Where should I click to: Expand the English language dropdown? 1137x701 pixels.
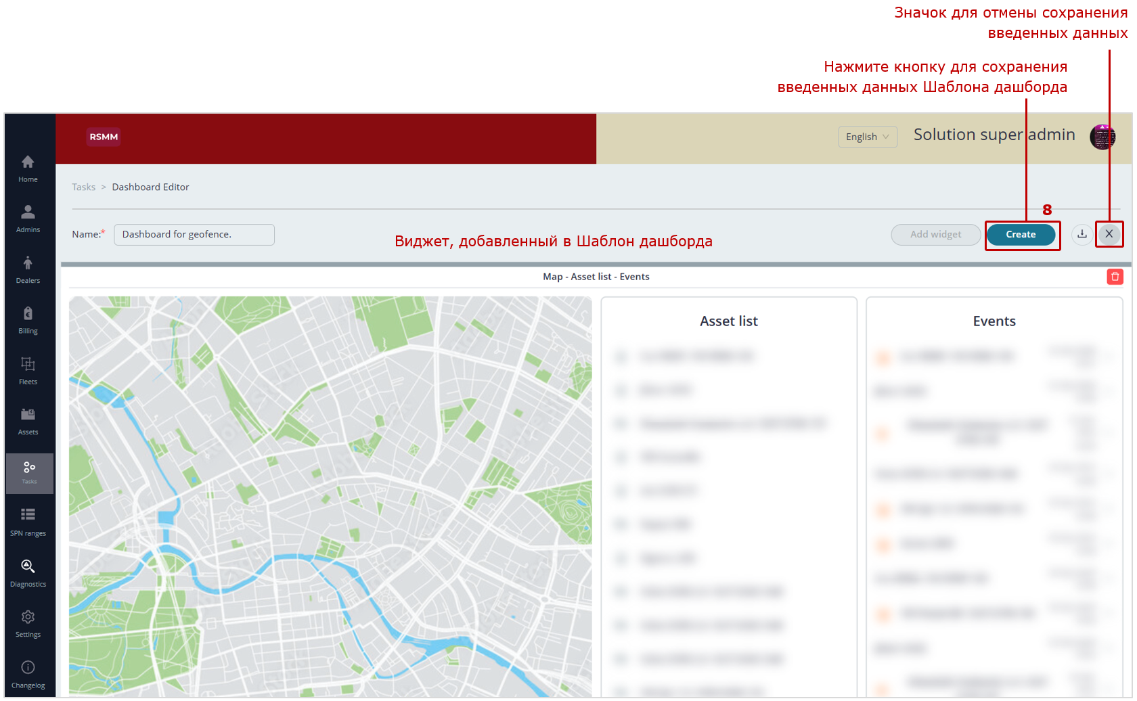tap(867, 137)
